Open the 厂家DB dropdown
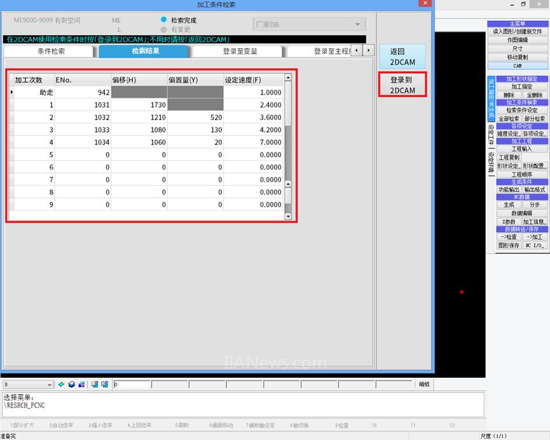 pyautogui.click(x=309, y=25)
